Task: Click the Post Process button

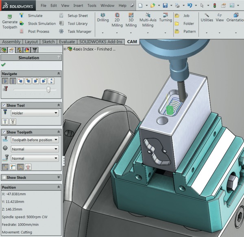Action: tap(39, 31)
